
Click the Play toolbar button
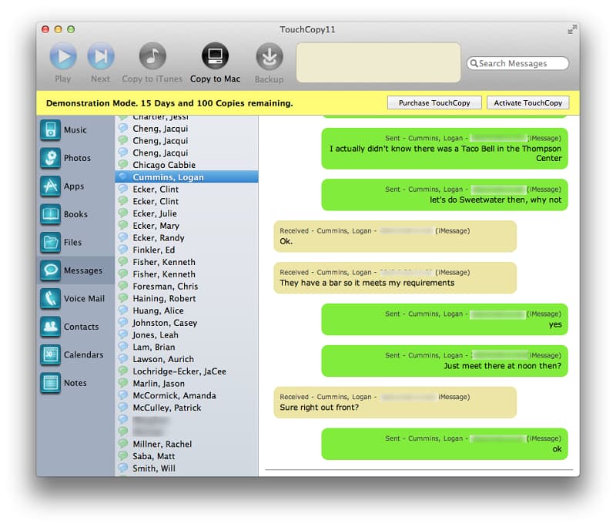pos(63,56)
